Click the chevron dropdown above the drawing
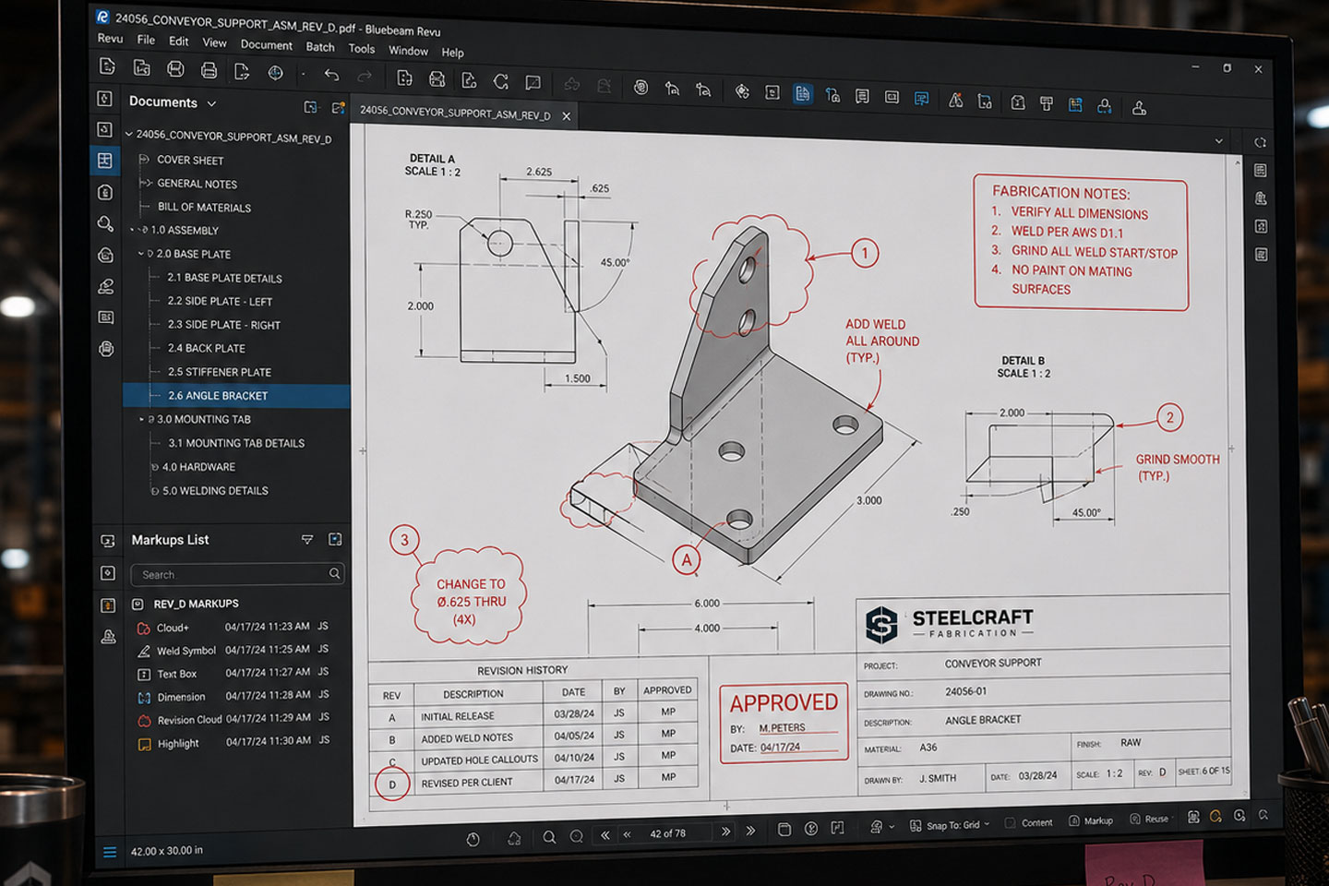 [1219, 141]
